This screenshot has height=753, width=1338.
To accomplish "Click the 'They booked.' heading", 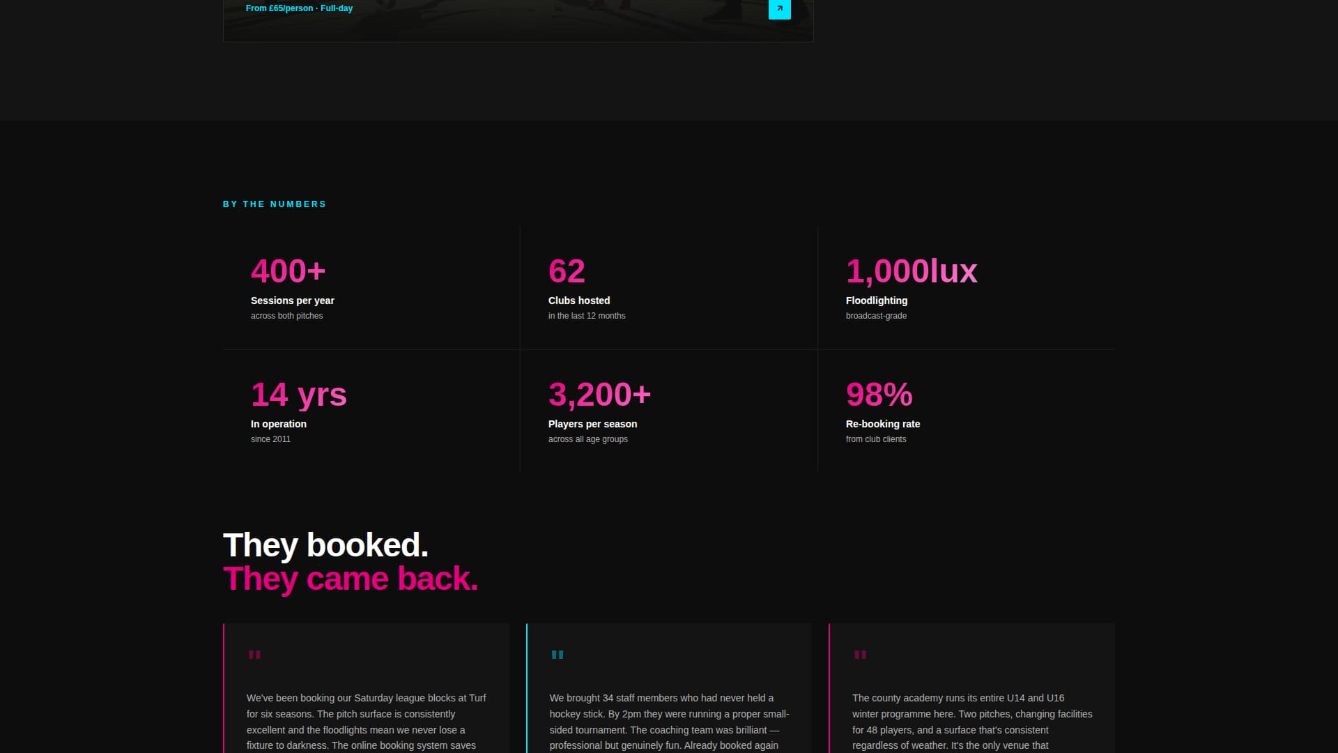I will coord(325,545).
